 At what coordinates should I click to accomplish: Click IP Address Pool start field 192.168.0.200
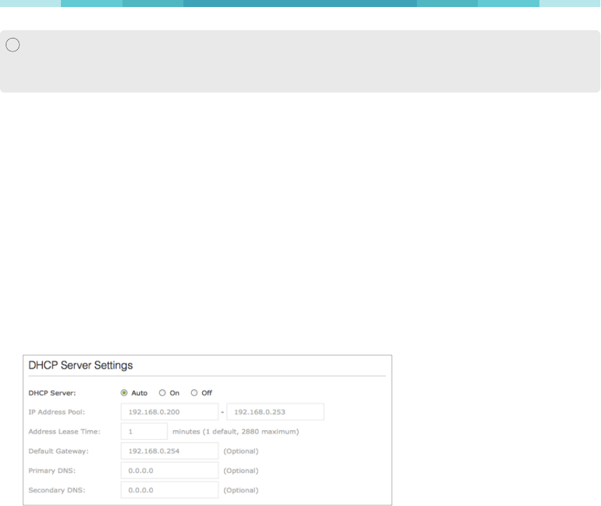[x=169, y=412]
